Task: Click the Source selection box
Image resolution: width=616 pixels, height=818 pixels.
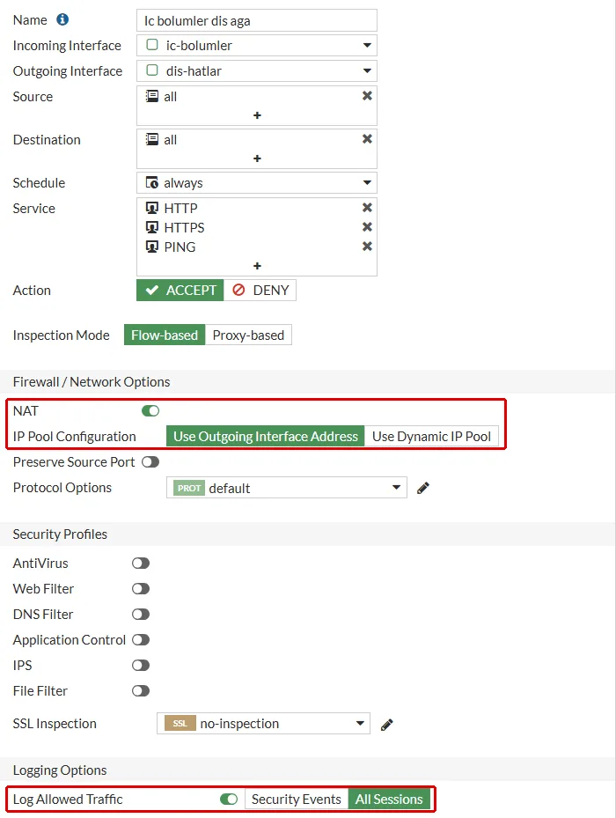Action: pyautogui.click(x=257, y=106)
